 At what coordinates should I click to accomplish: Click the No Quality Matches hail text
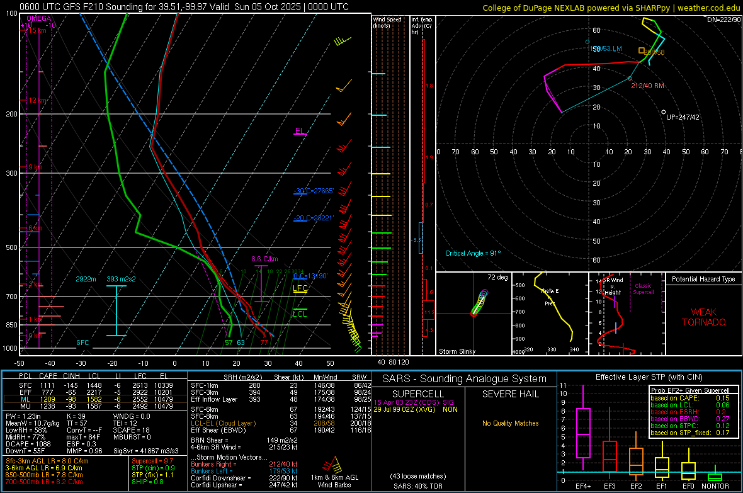tap(510, 423)
